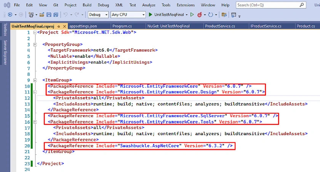Click the Hot Reload flame icon

click(200, 15)
